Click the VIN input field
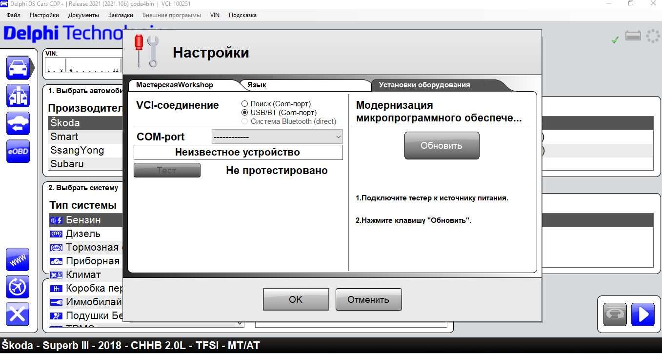This screenshot has width=662, height=354. pos(83,65)
